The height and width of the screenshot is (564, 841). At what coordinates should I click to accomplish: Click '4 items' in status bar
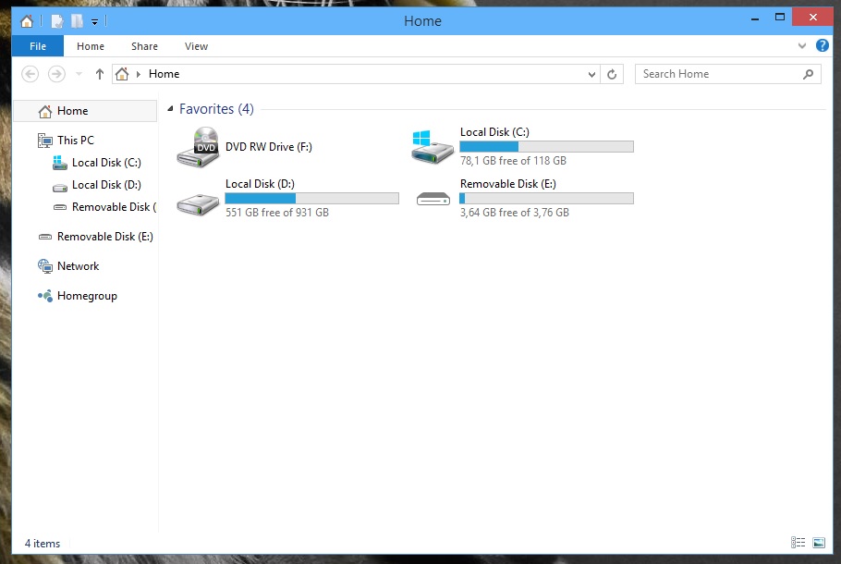[x=43, y=544]
